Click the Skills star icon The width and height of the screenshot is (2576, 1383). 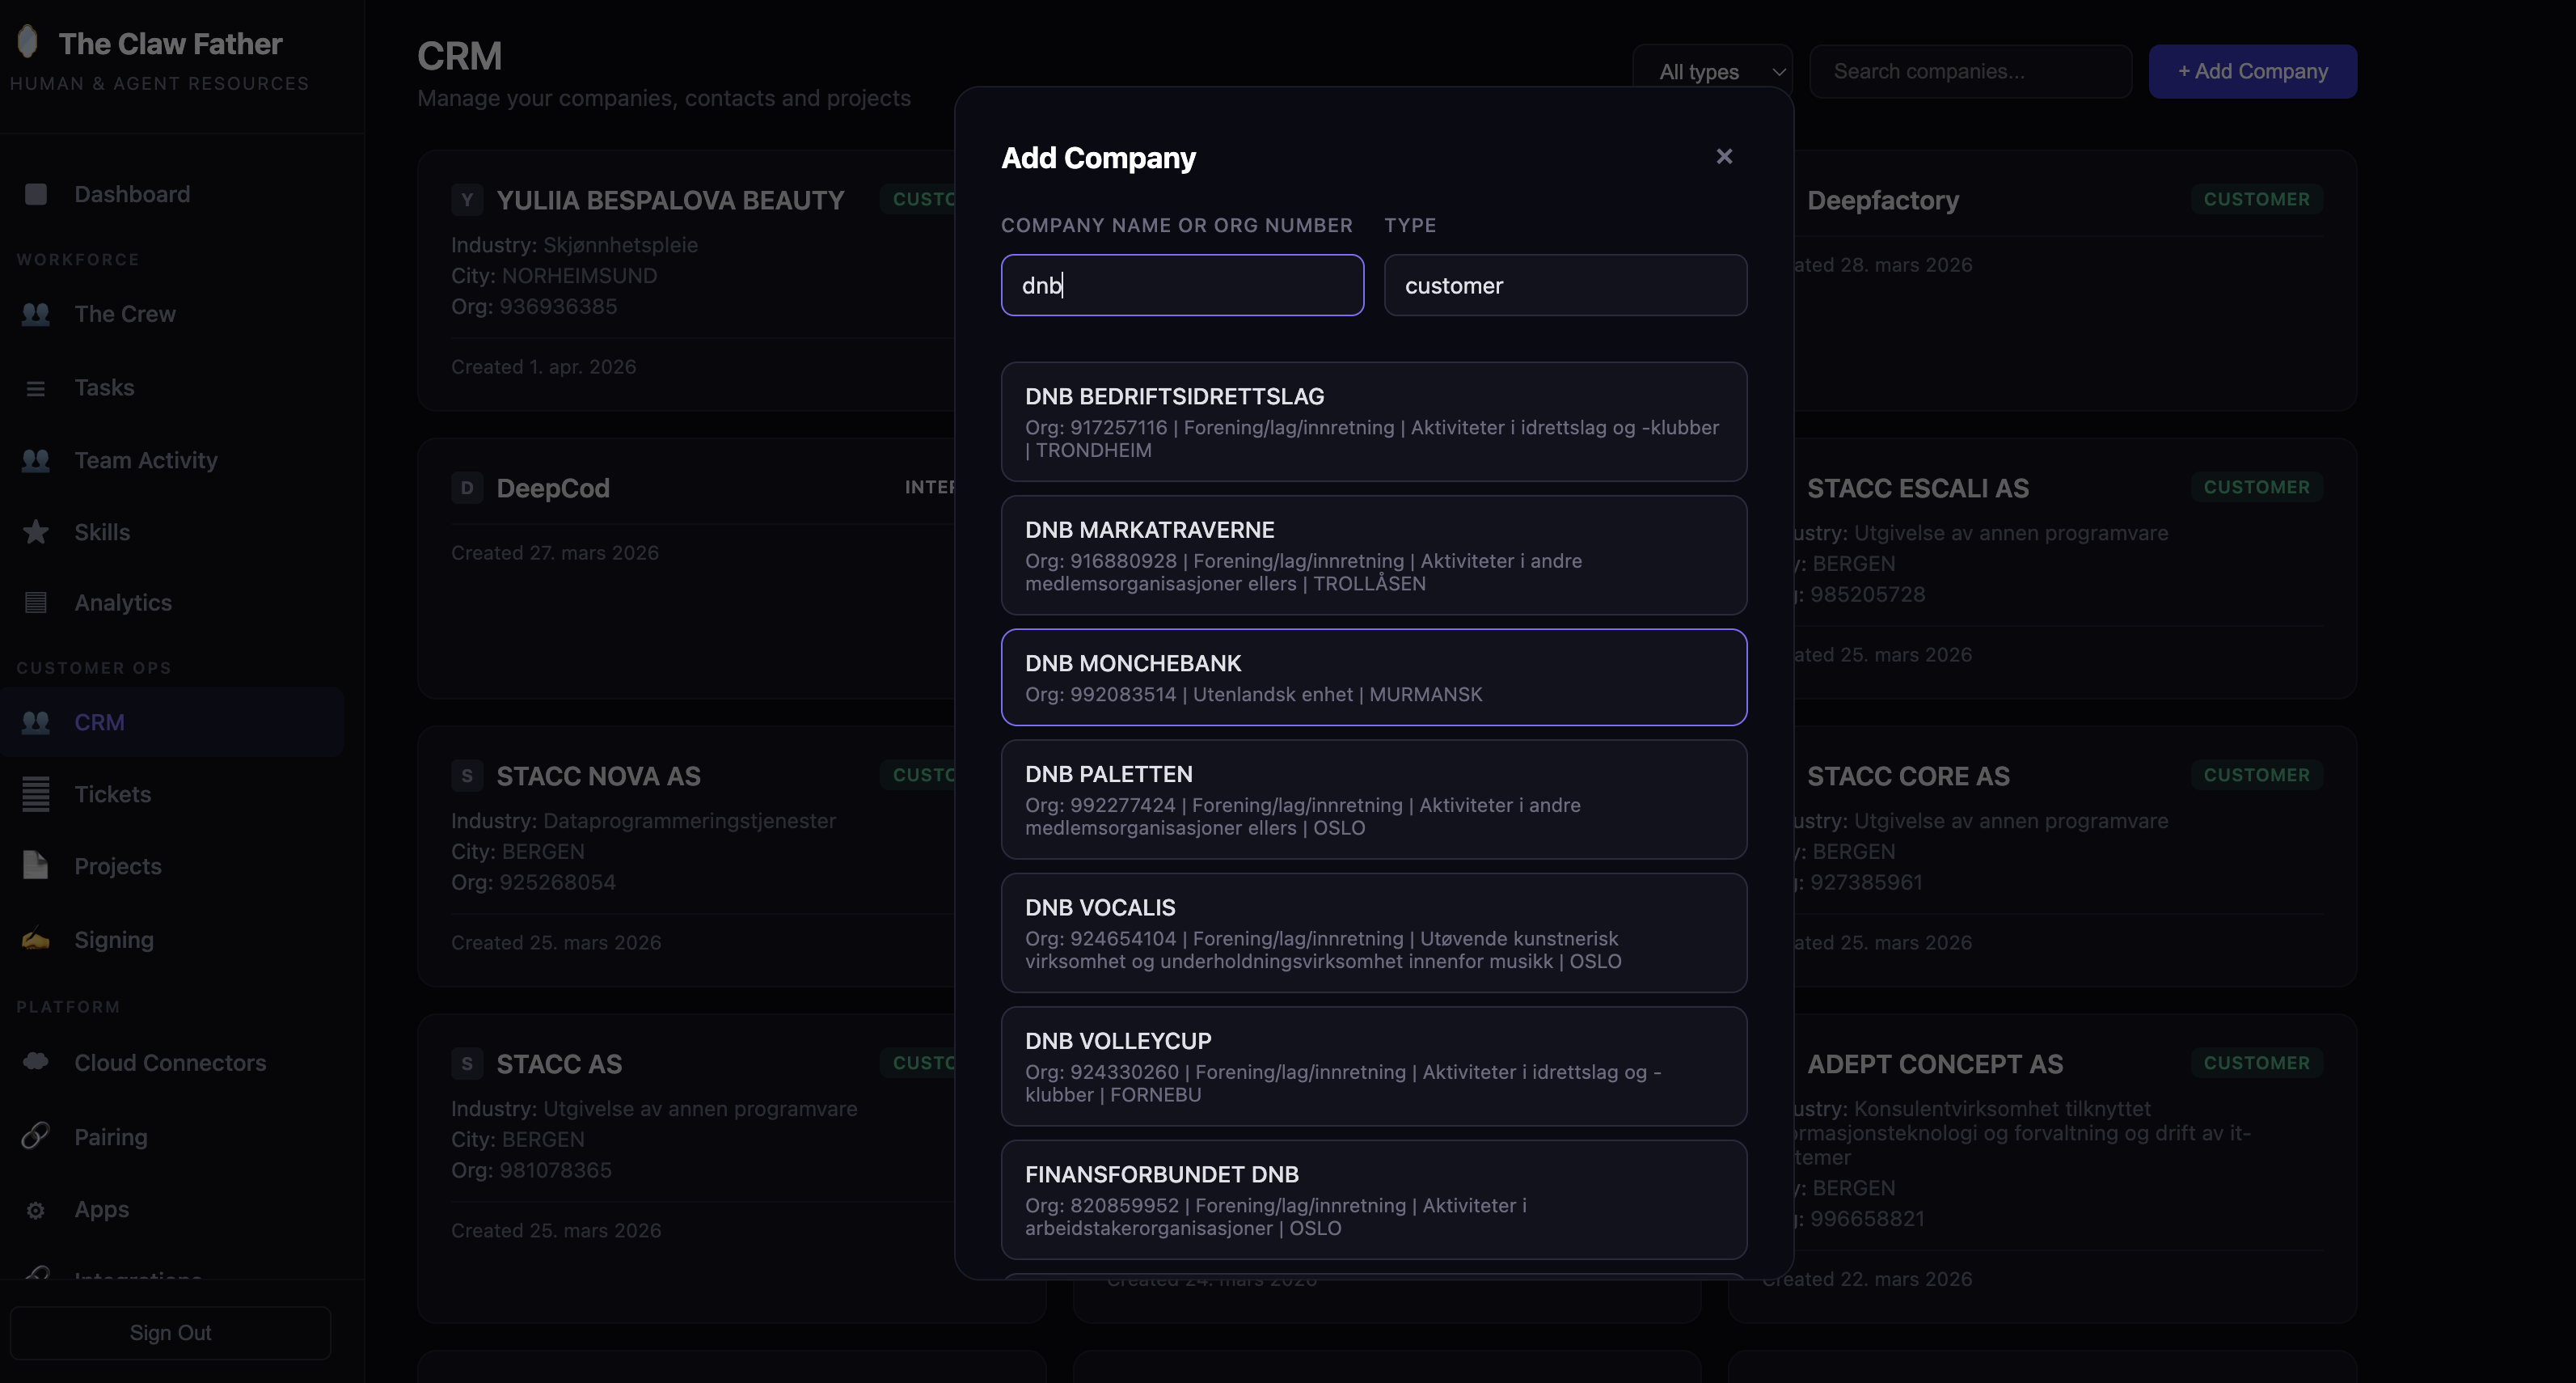[36, 532]
